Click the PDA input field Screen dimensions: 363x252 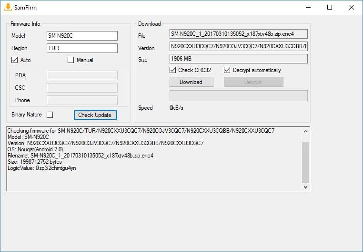[x=82, y=75]
